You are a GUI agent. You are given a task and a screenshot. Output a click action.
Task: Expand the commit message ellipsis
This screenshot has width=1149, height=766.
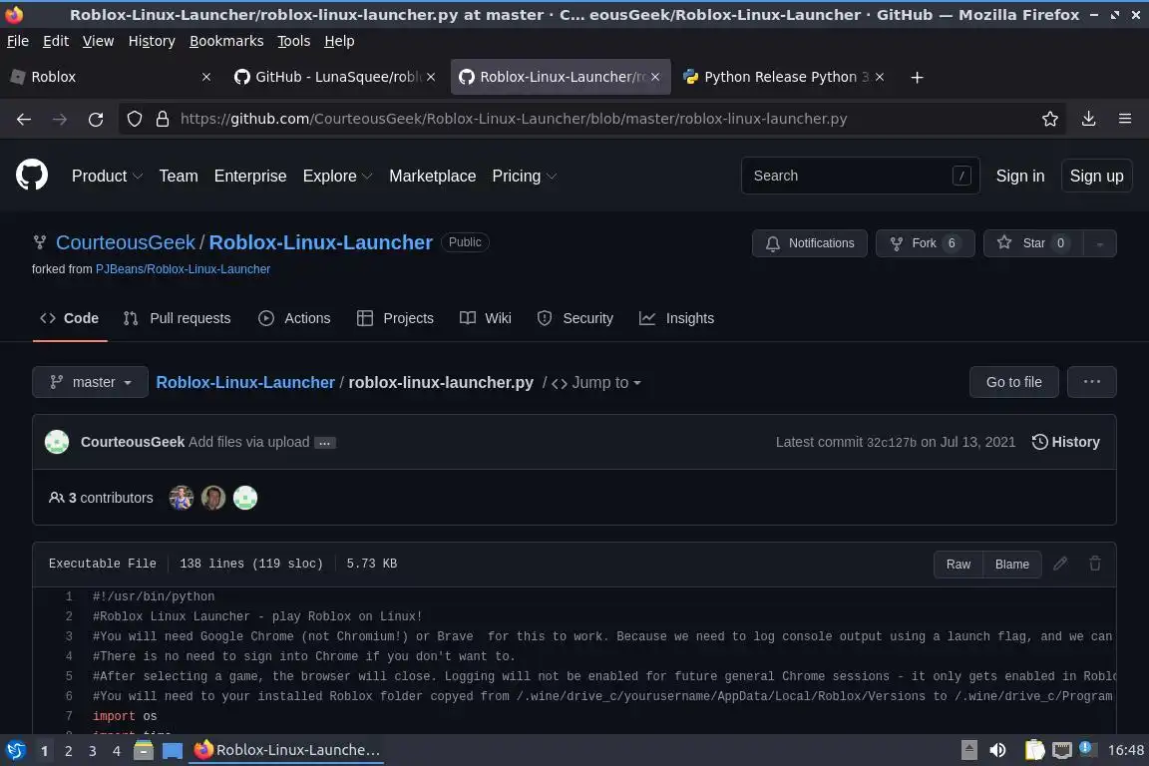[x=324, y=443]
